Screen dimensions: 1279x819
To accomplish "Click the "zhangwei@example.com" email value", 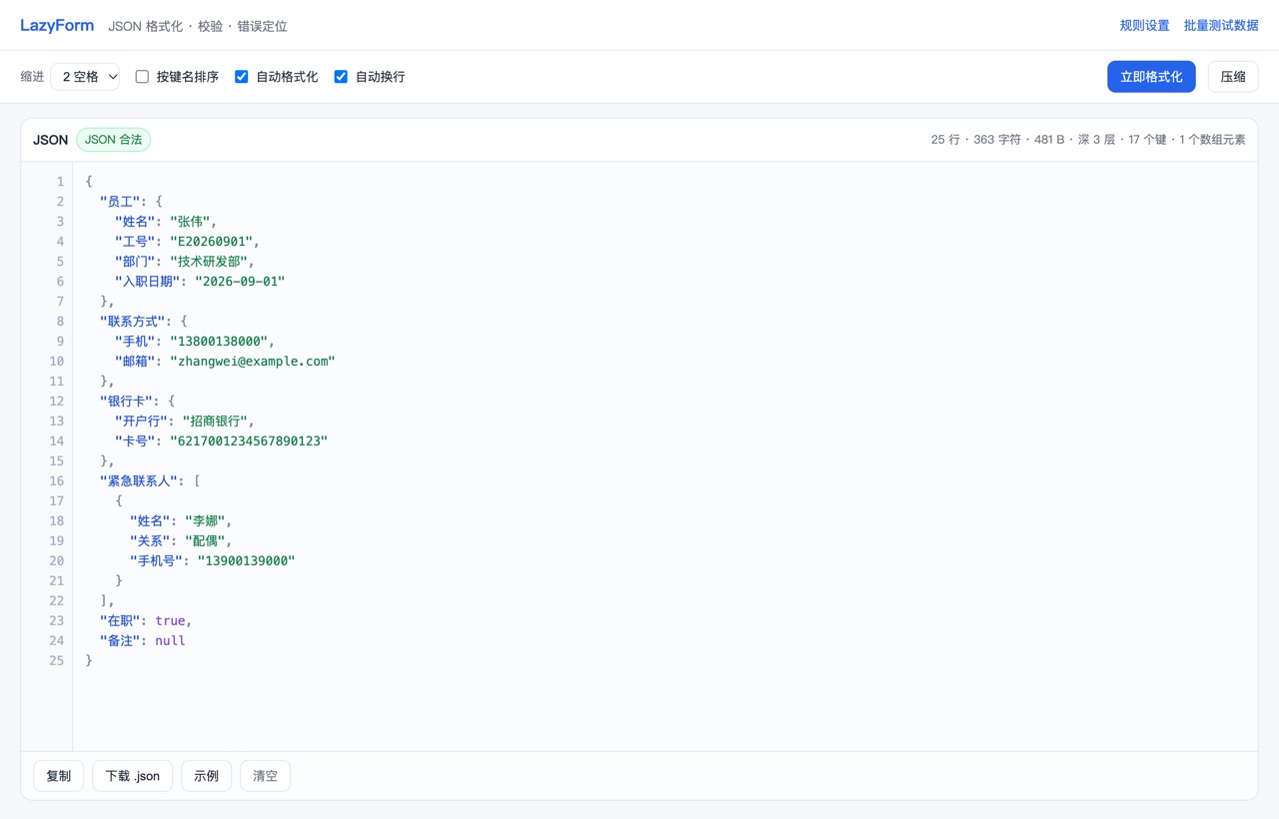I will click(253, 362).
